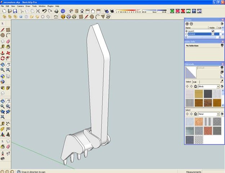Click the Undo arrow icon

point(44,11)
